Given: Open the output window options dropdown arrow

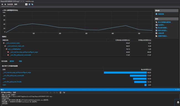Looking at the screenshot, I should (x=176, y=90).
